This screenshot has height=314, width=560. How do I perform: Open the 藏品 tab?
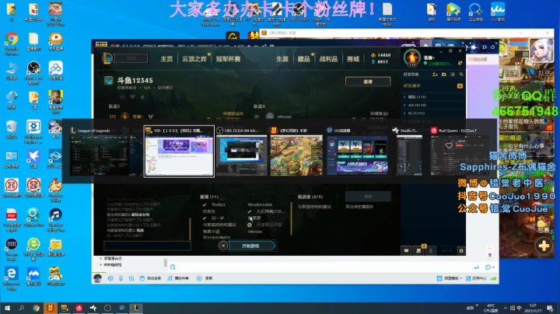(304, 59)
